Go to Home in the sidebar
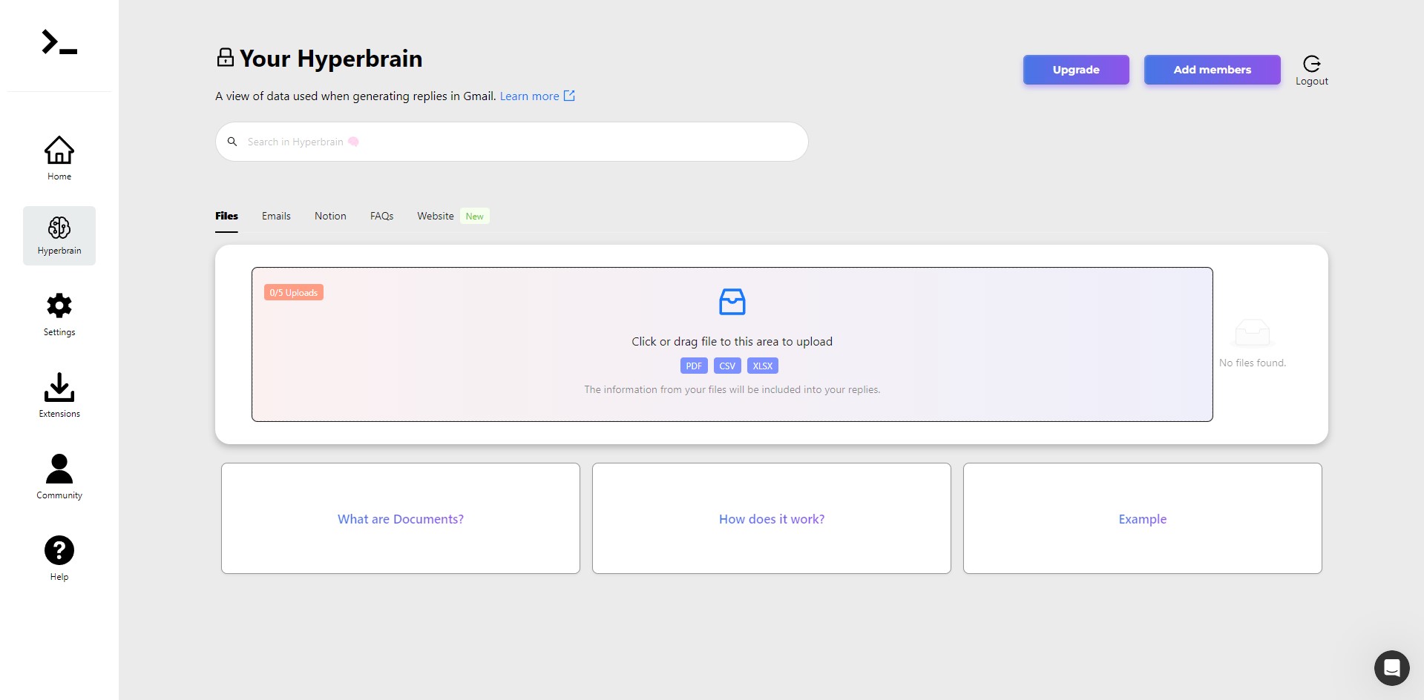This screenshot has height=700, width=1424. tap(59, 158)
